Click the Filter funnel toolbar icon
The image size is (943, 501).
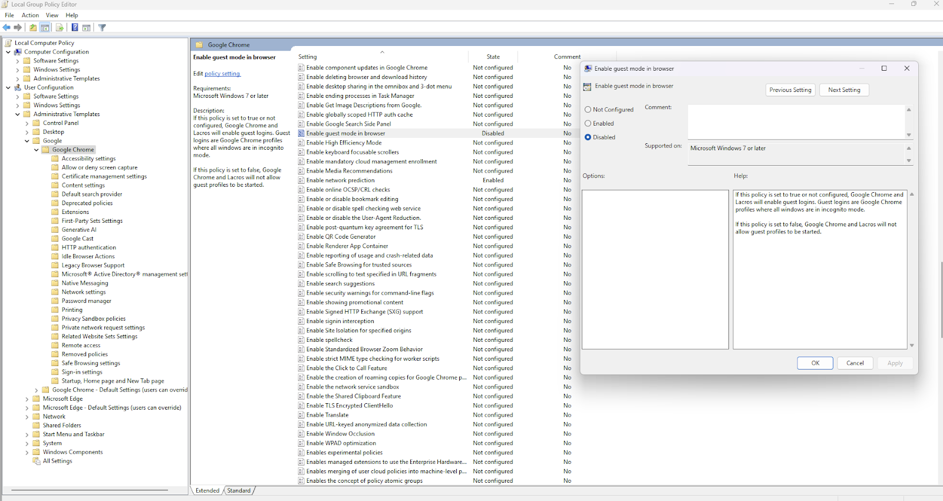102,28
